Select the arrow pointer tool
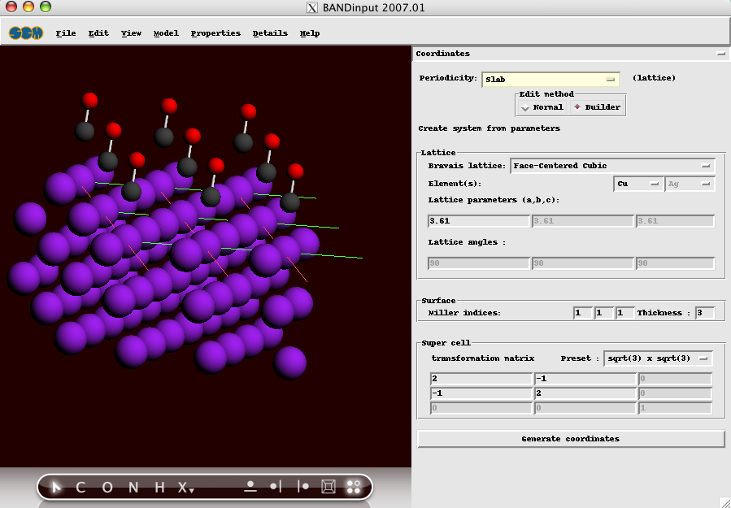 click(x=56, y=487)
